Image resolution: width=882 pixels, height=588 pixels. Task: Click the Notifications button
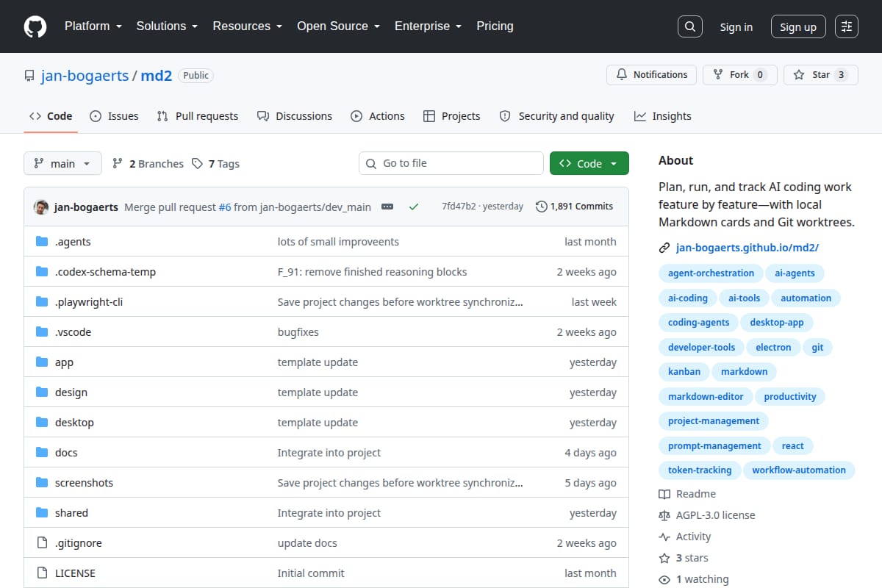point(651,74)
